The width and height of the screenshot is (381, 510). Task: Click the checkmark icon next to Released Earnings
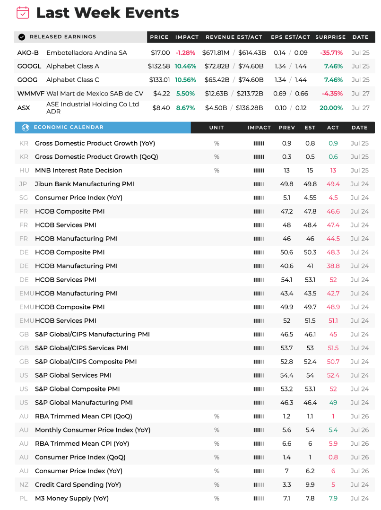pos(22,37)
